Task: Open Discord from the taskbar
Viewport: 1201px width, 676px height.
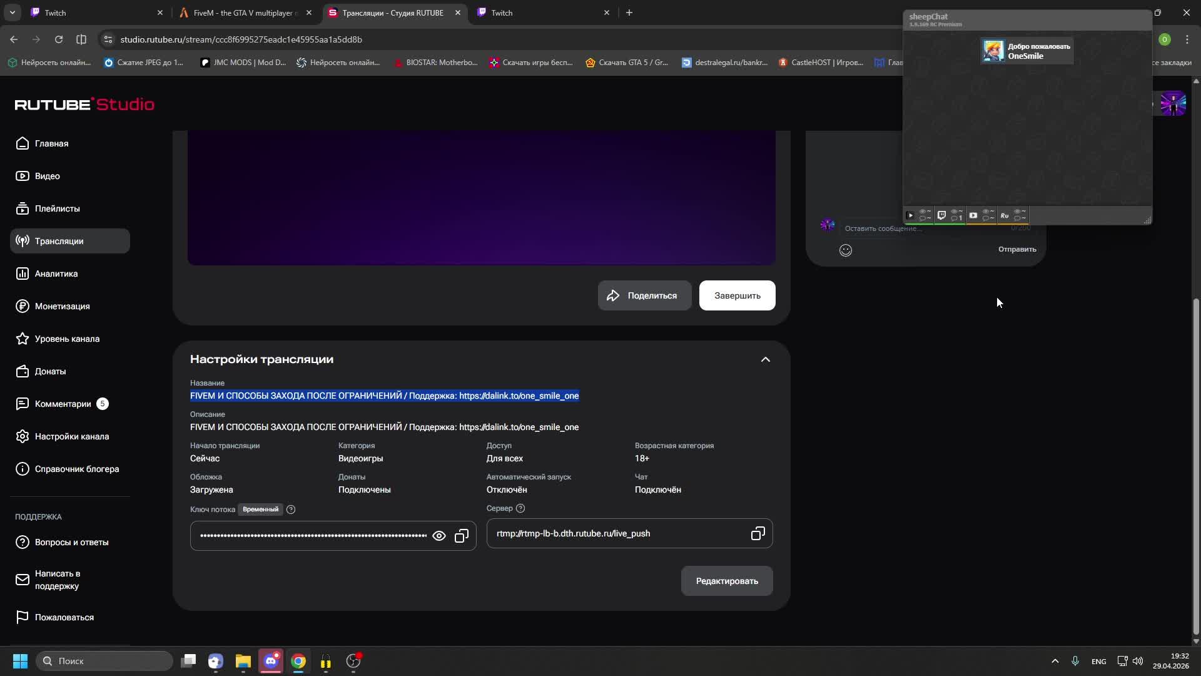Action: click(x=271, y=661)
